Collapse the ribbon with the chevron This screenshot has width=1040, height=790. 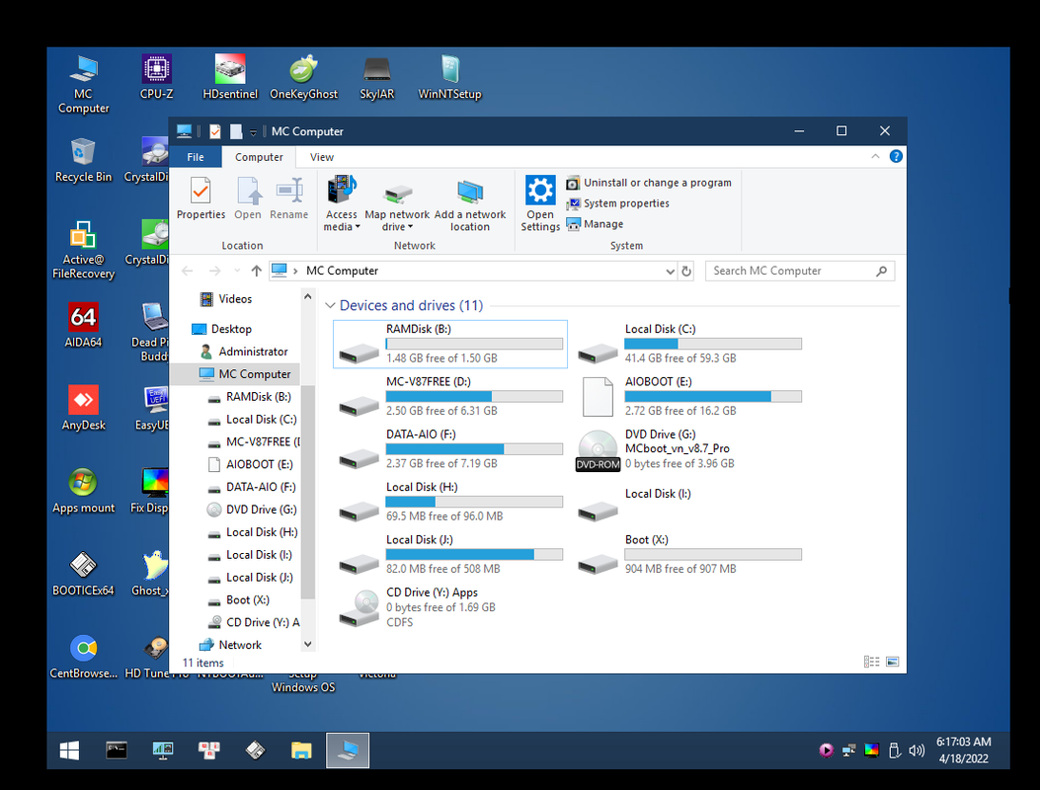(875, 157)
